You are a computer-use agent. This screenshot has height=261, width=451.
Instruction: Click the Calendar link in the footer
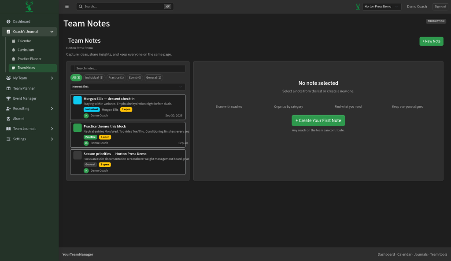click(404, 254)
